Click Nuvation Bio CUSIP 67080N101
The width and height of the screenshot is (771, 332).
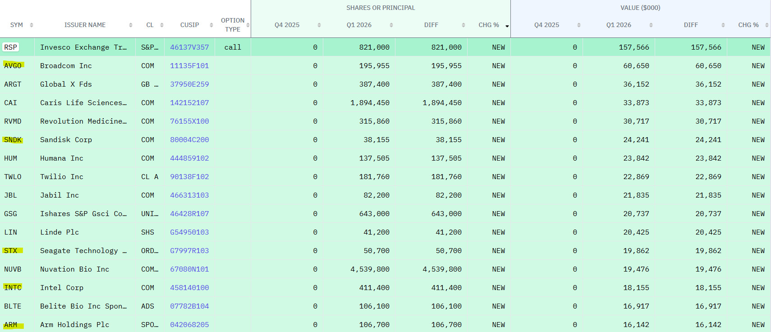[189, 269]
